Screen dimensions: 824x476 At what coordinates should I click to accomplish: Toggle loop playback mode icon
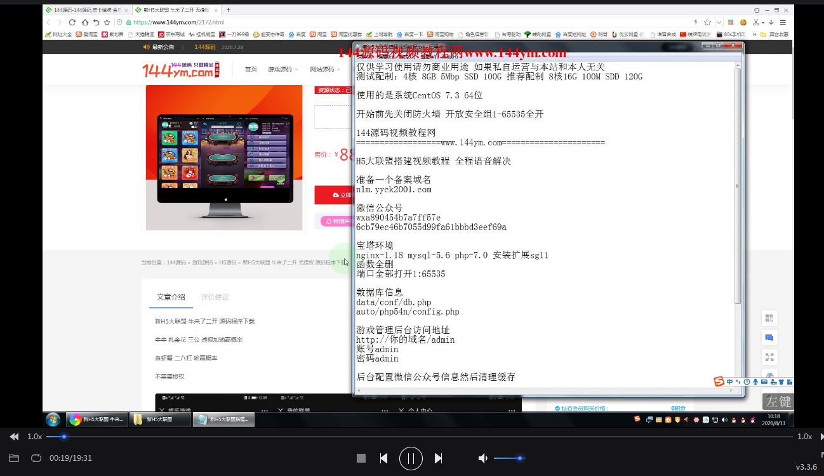pyautogui.click(x=36, y=458)
